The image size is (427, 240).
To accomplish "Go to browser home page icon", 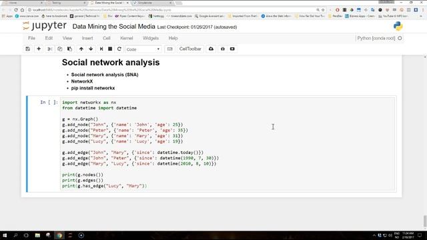I will (22, 10).
